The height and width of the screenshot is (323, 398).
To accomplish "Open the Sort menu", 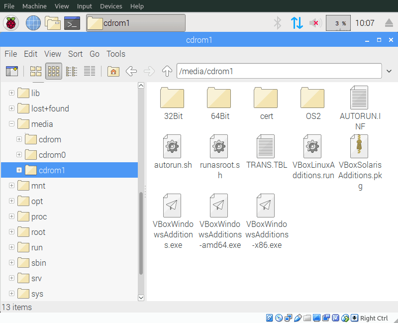I will [76, 54].
